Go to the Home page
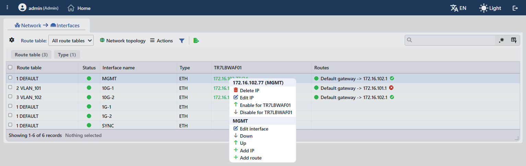The height and width of the screenshot is (166, 526). (x=79, y=8)
